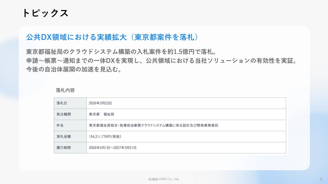Viewport: 328px width, 184px height.
Task: Click the slide page number 6
Action: pos(321,179)
